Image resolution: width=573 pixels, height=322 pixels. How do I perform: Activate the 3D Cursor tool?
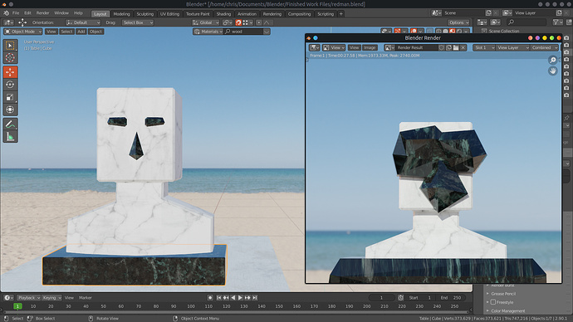[10, 58]
